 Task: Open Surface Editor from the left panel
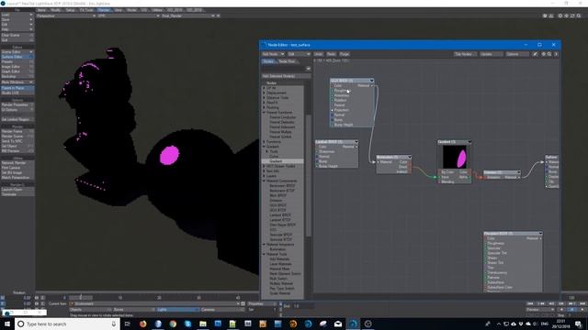click(x=17, y=57)
